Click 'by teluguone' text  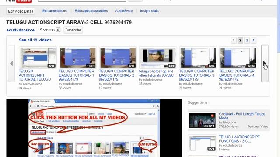tap(227, 122)
